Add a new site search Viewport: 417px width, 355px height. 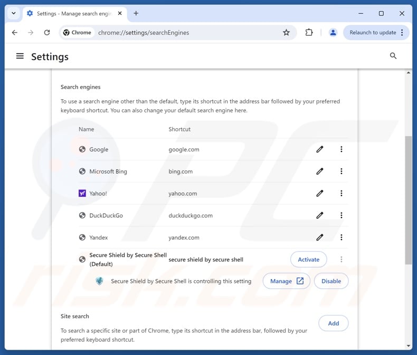point(334,323)
